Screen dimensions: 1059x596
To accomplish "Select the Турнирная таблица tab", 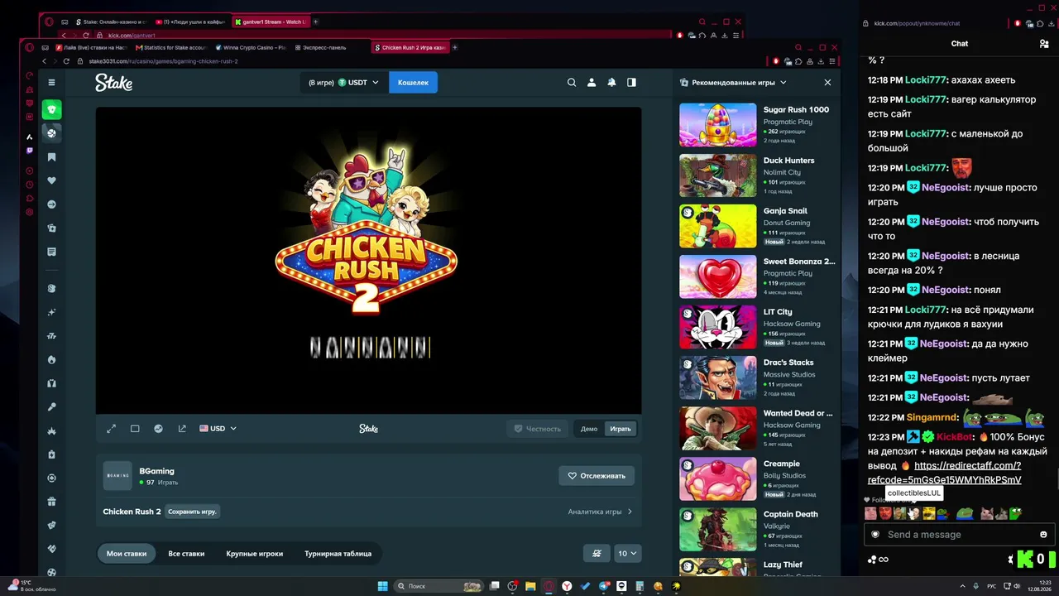I will coord(338,554).
